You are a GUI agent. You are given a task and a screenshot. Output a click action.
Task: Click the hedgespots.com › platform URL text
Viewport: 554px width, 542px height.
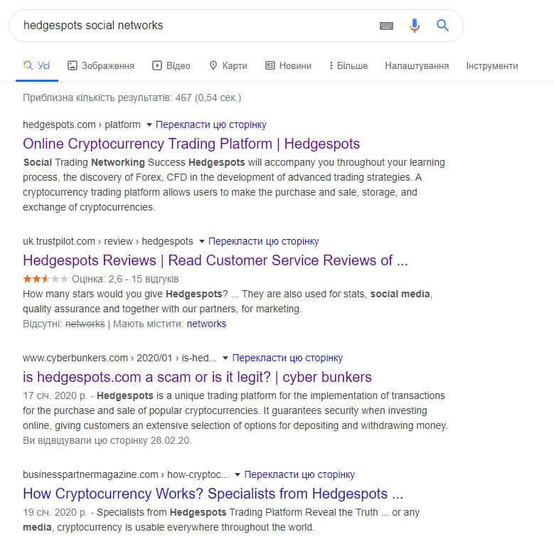(82, 124)
